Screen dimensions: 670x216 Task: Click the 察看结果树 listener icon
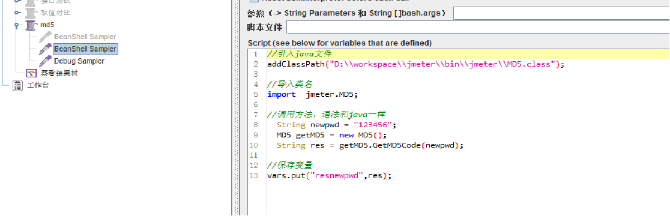click(32, 73)
